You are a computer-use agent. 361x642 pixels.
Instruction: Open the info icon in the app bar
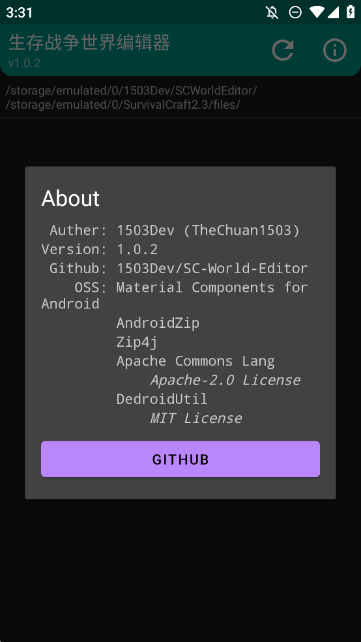pos(335,50)
